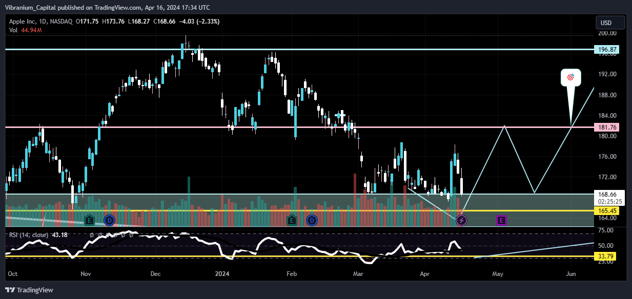The image size is (632, 299).
Task: Click the Feb label on time axis
Action: pos(292,274)
